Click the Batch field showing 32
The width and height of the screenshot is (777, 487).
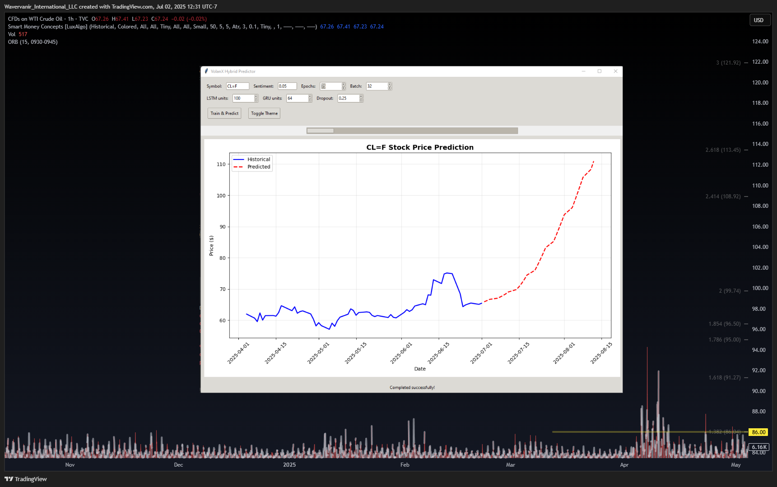point(377,86)
